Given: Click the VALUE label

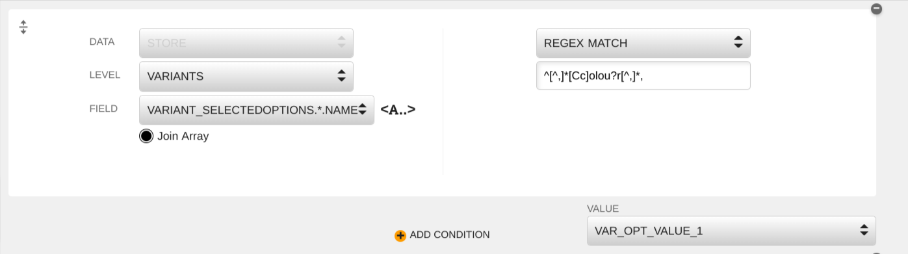Looking at the screenshot, I should (603, 209).
